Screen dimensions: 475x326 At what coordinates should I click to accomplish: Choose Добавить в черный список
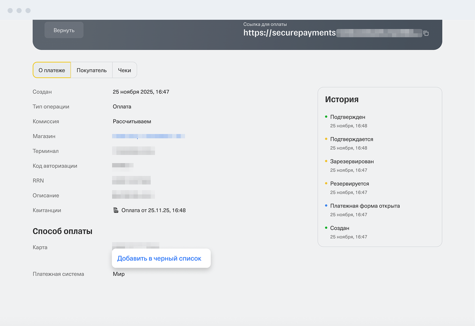click(159, 259)
